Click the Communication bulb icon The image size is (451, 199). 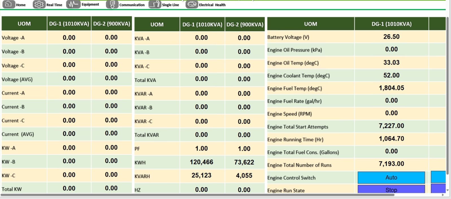point(112,5)
